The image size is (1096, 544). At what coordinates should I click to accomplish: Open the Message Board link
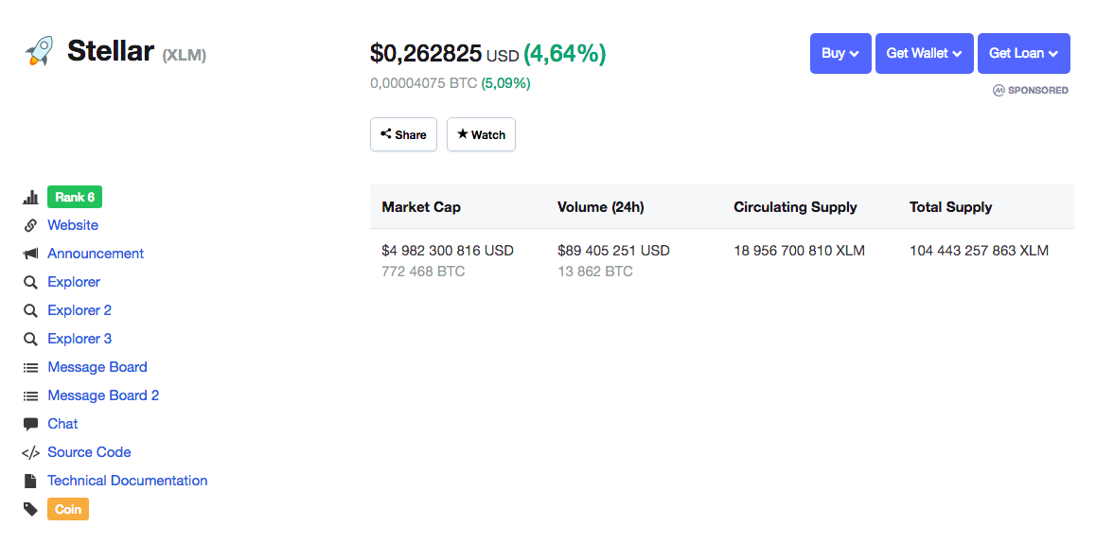coord(97,367)
